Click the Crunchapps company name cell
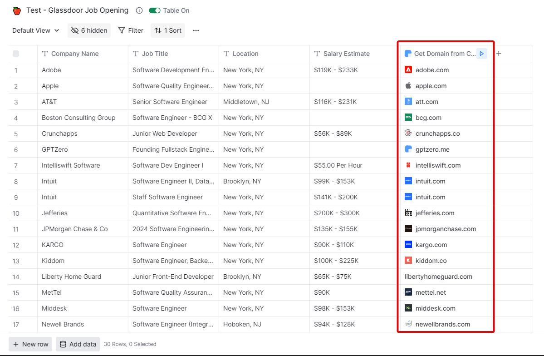544x356 pixels. click(83, 133)
